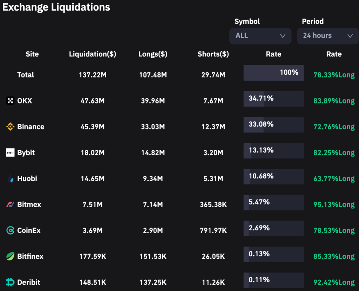The image size is (359, 291).
Task: Click the Huobi flame logo icon
Action: [11, 178]
